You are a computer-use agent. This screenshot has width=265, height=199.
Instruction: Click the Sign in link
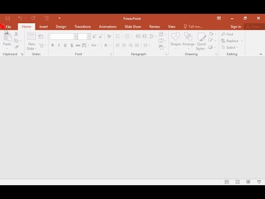236,27
